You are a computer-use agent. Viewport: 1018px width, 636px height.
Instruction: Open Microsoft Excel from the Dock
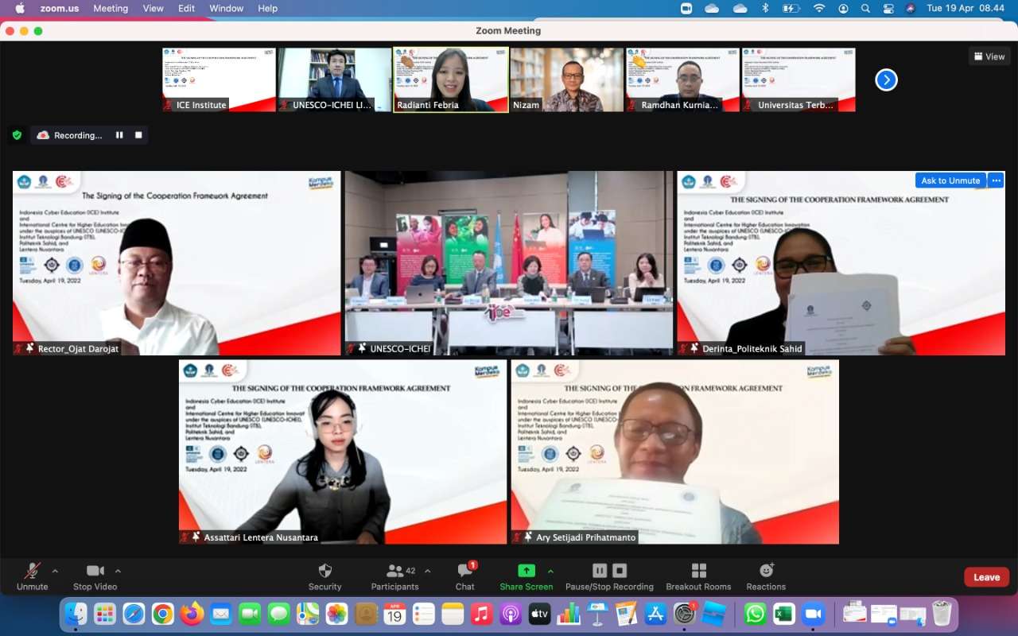(x=783, y=614)
